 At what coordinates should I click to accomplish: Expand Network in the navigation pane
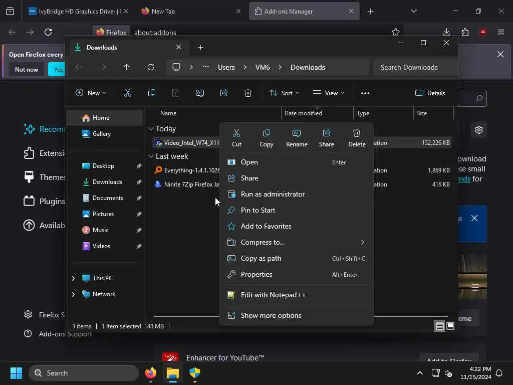(x=73, y=294)
